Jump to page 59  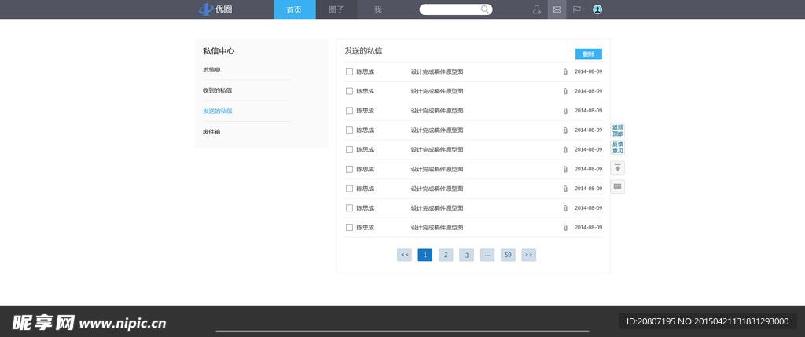[508, 255]
